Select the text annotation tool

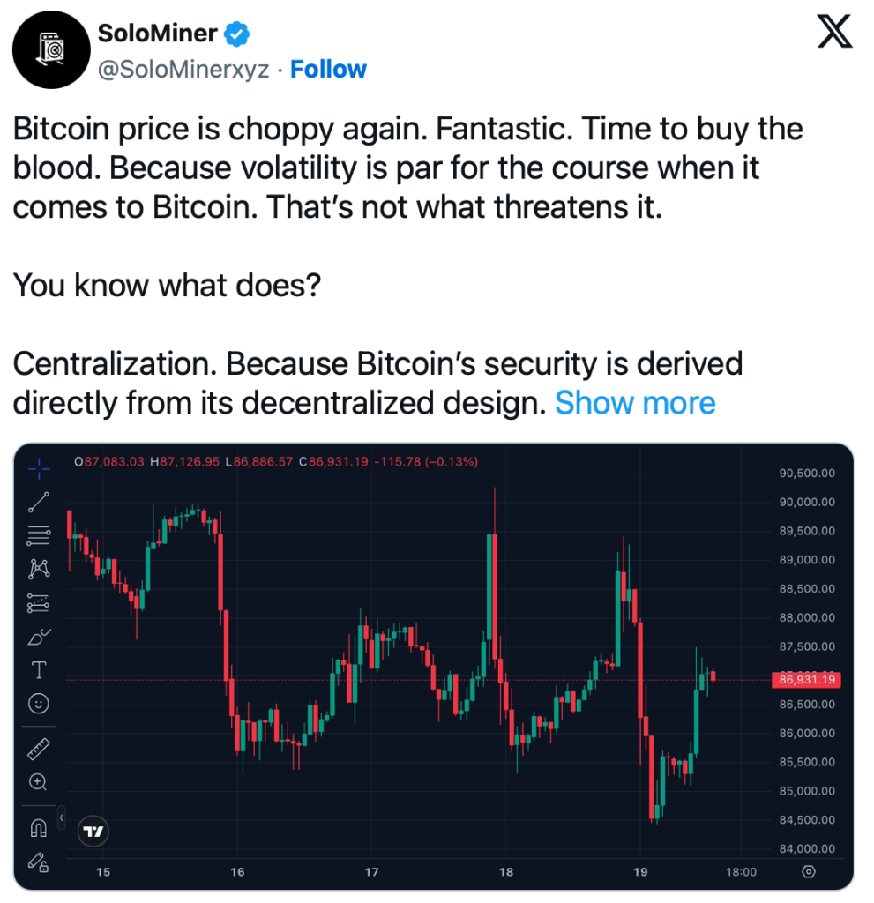coord(39,670)
